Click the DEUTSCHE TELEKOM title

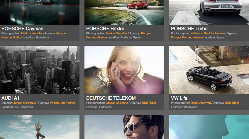click(111, 98)
